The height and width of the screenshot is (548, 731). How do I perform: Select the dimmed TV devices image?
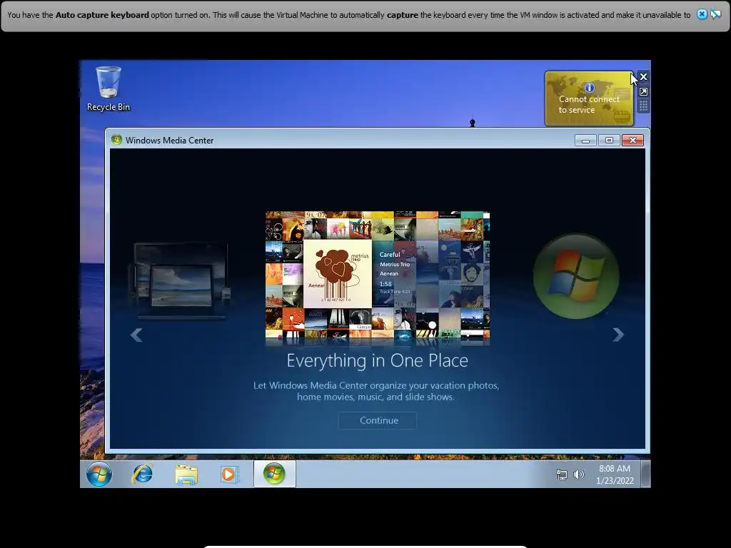click(x=181, y=280)
